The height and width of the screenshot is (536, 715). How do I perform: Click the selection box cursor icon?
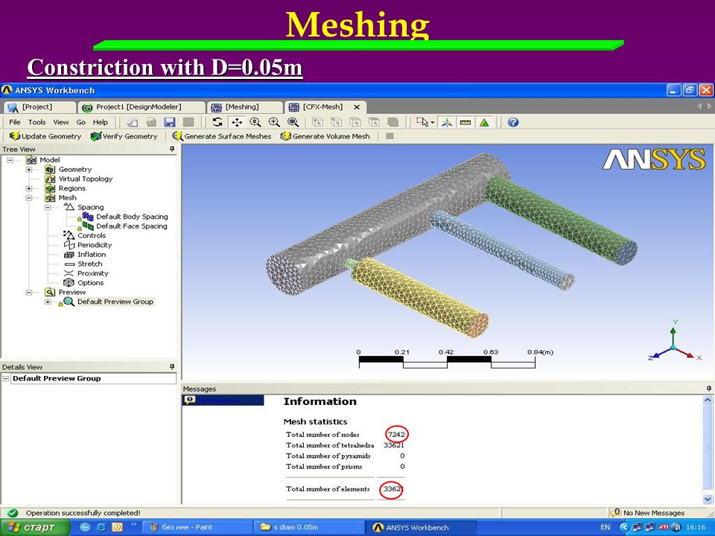[x=422, y=122]
